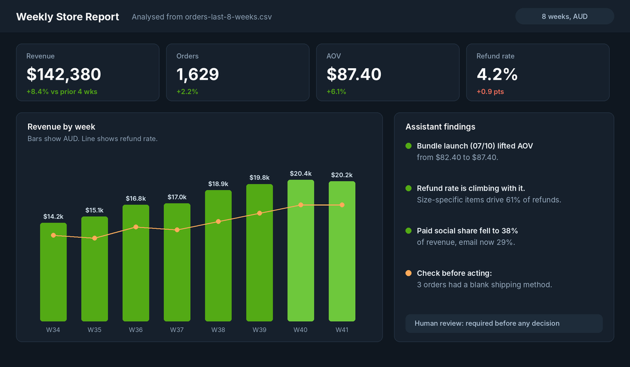
Task: Click the Human review required banner
Action: [x=504, y=323]
